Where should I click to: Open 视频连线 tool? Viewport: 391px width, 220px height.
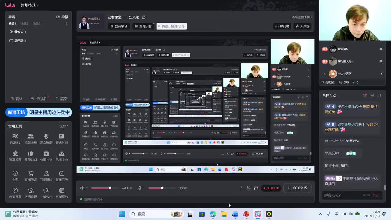(31, 139)
